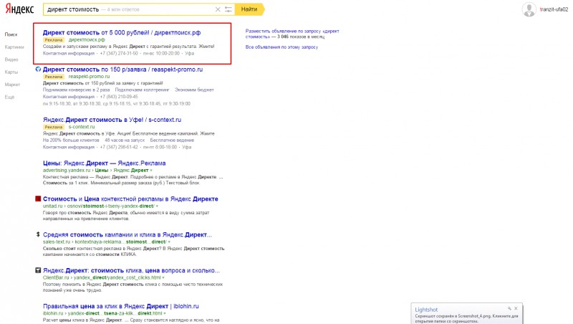Open Контактная информация for s-context ad
573x324 pixels.
[x=69, y=147]
